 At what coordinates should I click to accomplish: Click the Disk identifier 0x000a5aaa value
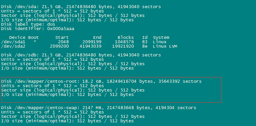tap(61, 29)
